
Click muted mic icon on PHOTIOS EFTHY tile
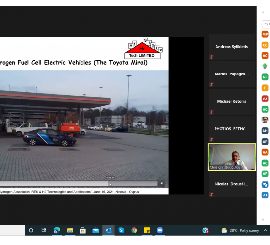coord(211,140)
